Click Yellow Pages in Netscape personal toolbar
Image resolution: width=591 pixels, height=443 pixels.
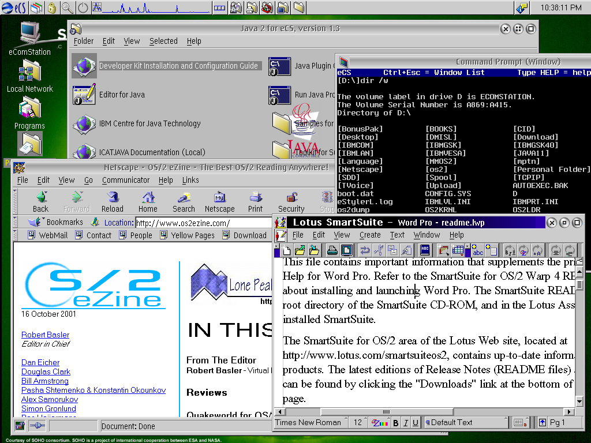[188, 235]
